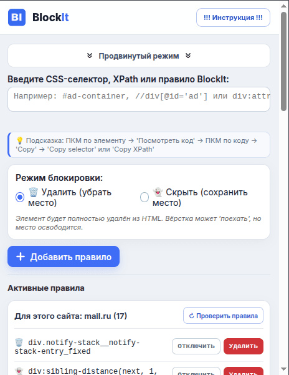
Task: Click the ghost emoji next to Скрыть
Action: [x=158, y=192]
